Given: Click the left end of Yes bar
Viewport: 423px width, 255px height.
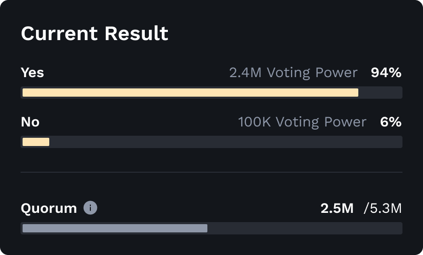Looking at the screenshot, I should [24, 93].
